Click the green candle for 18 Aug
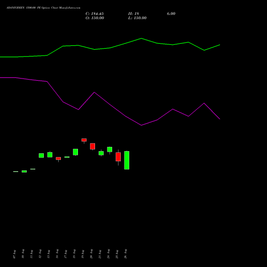The height and width of the screenshot is (267, 267). coord(75,152)
